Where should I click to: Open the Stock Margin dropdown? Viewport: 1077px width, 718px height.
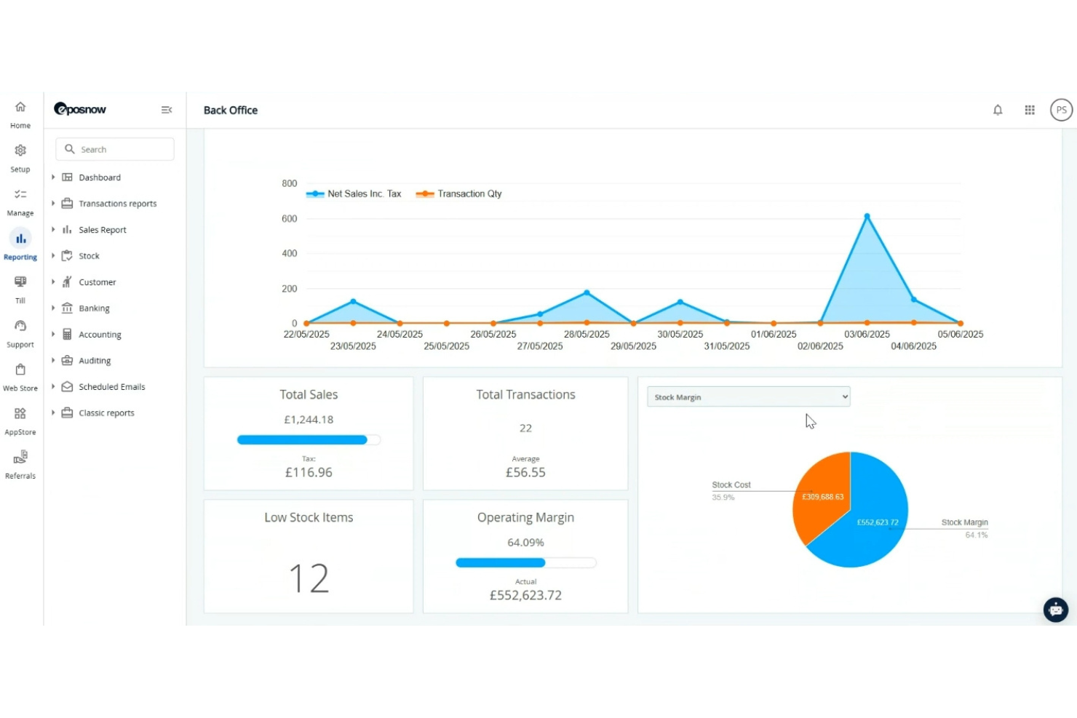pos(748,397)
